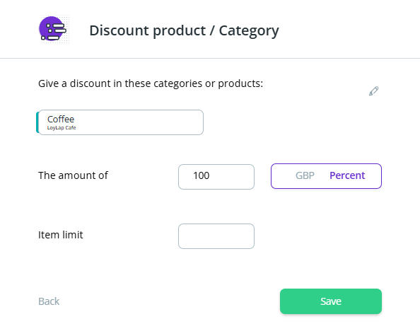The width and height of the screenshot is (420, 336).
Task: Click the teal accent bar on Coffee chip
Action: 37,122
